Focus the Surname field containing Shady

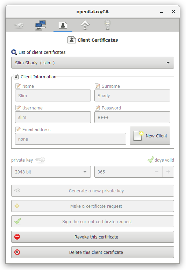(x=132, y=95)
